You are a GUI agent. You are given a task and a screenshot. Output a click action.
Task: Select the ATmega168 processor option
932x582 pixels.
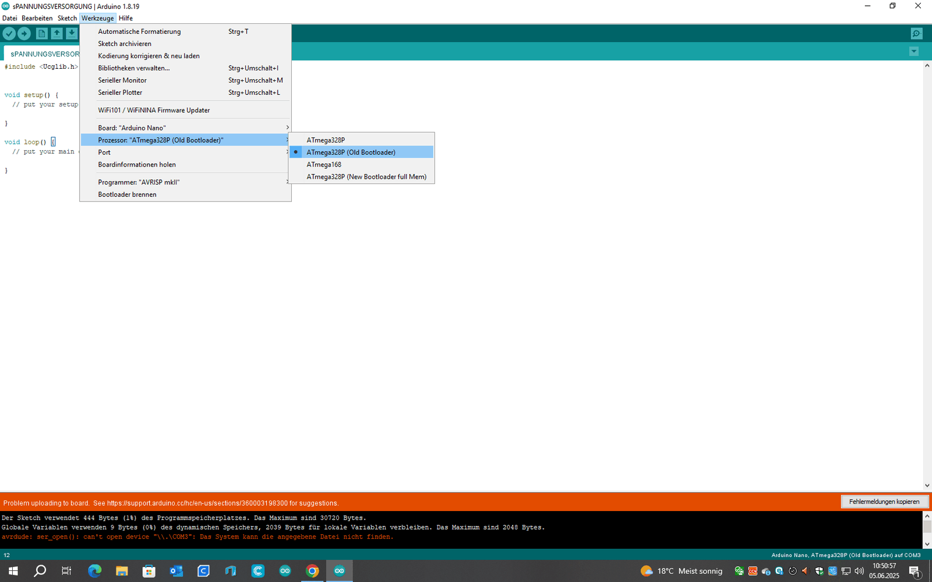pos(324,165)
